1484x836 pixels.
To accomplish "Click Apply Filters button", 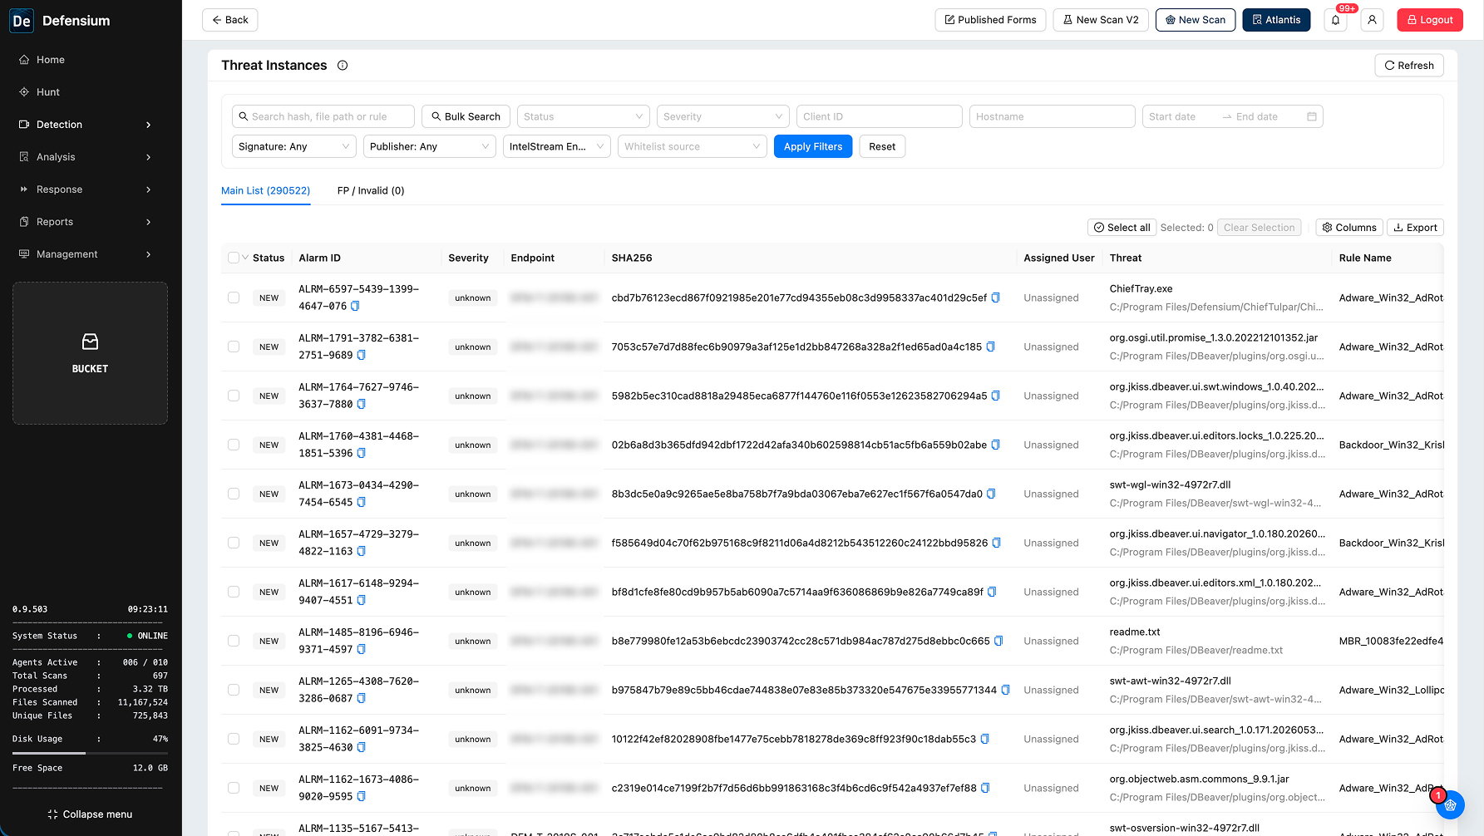I will [813, 146].
